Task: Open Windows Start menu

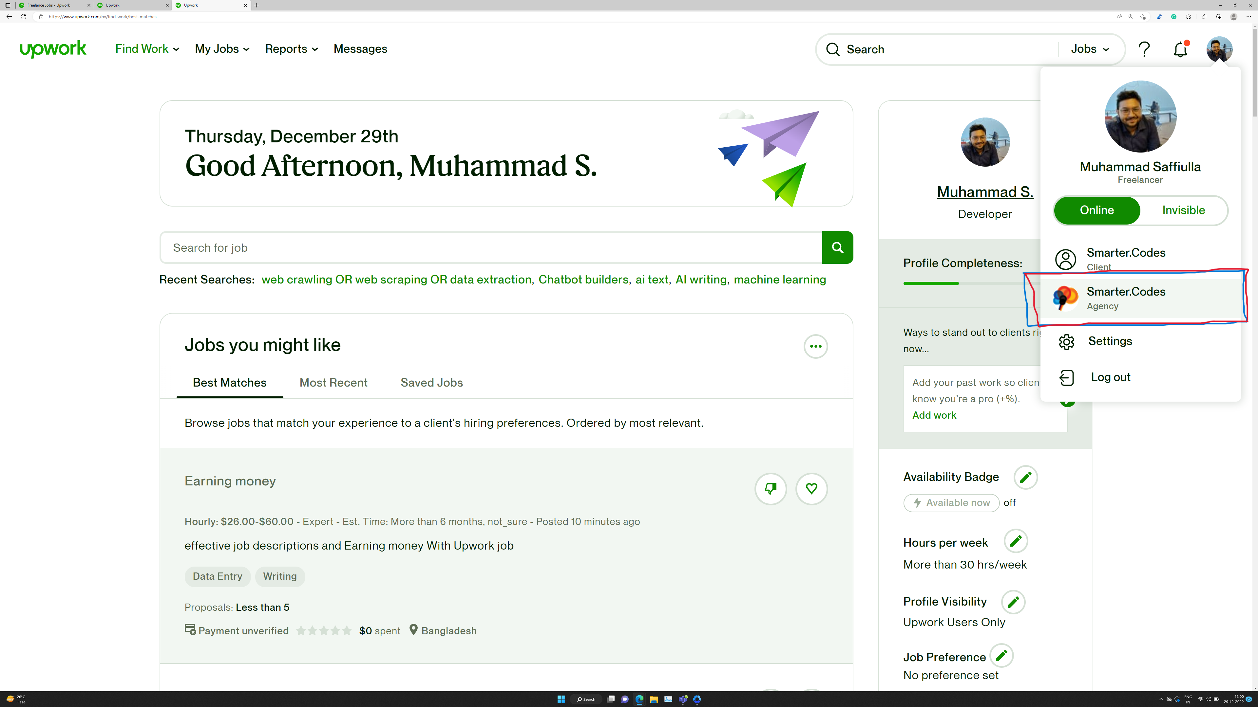Action: coord(561,699)
